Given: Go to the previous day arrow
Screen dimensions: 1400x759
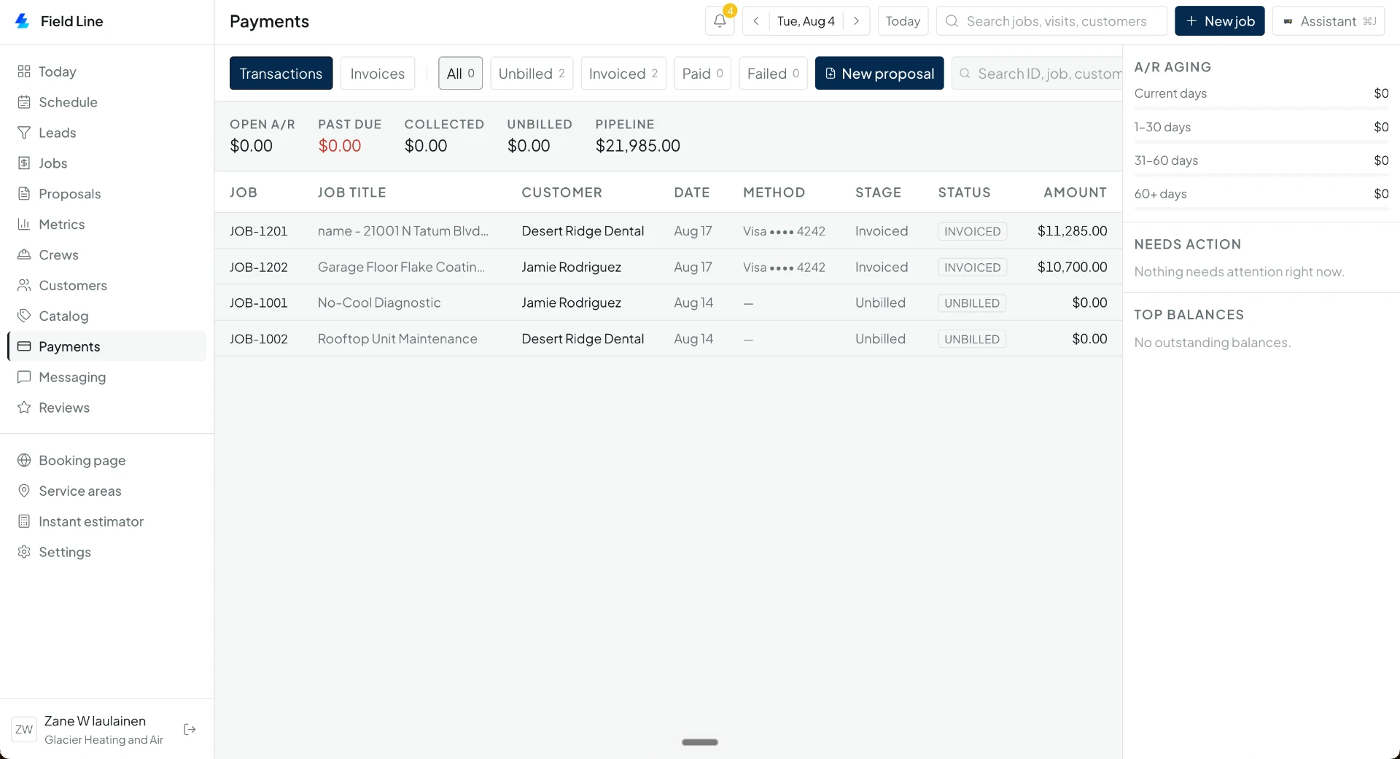Looking at the screenshot, I should tap(756, 21).
